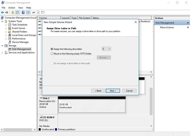
Task: Close the New Simple Volume Wizard dialog
Action: tap(136, 22)
